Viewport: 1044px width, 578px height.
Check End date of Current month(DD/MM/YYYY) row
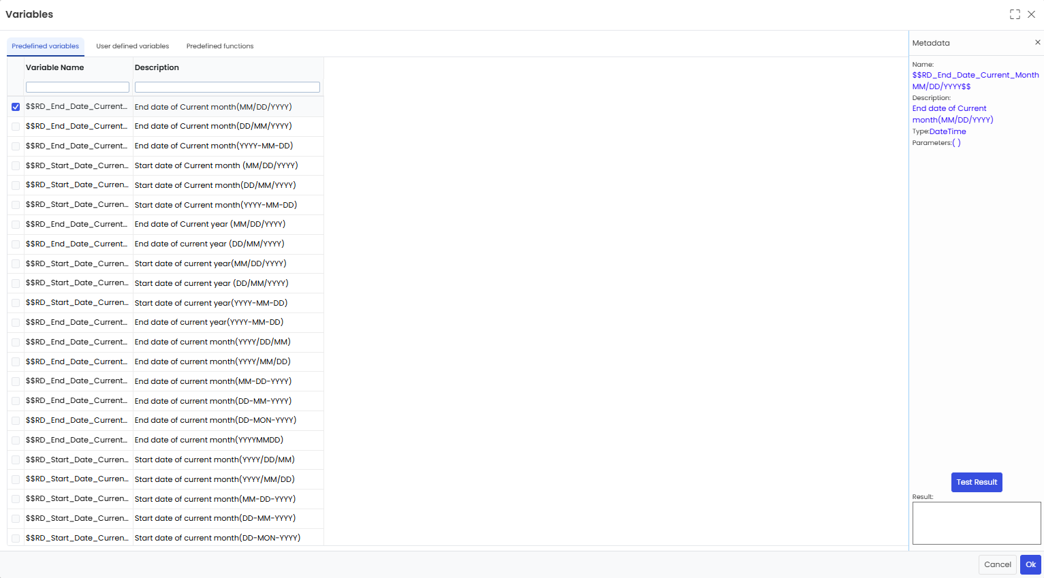coord(16,127)
